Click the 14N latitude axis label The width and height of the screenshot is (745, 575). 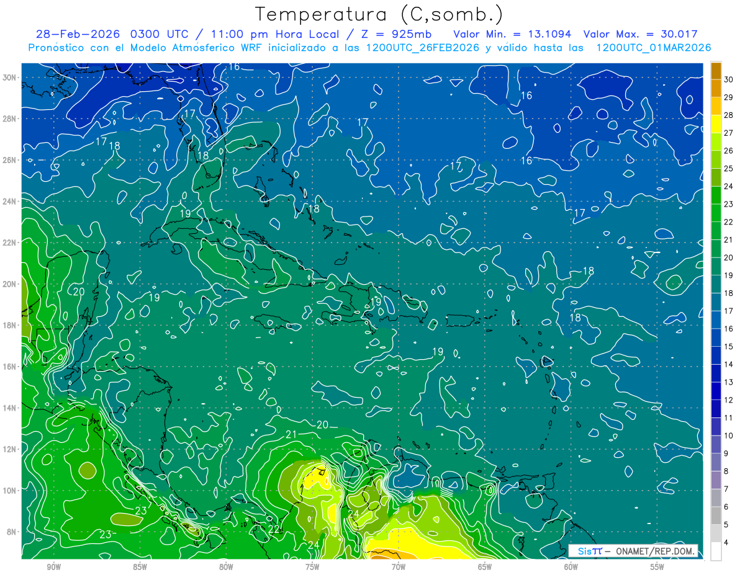(x=10, y=408)
